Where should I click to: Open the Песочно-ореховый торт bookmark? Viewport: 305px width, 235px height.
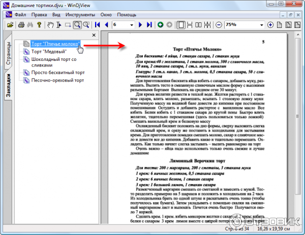click(x=57, y=80)
